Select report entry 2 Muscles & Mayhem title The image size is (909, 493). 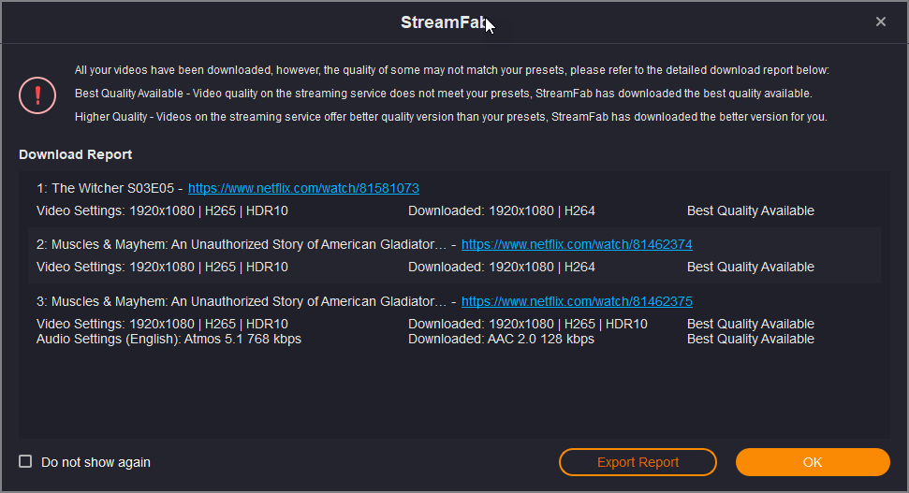tap(242, 244)
